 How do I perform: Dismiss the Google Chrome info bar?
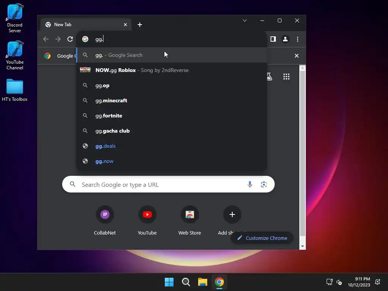pyautogui.click(x=296, y=56)
